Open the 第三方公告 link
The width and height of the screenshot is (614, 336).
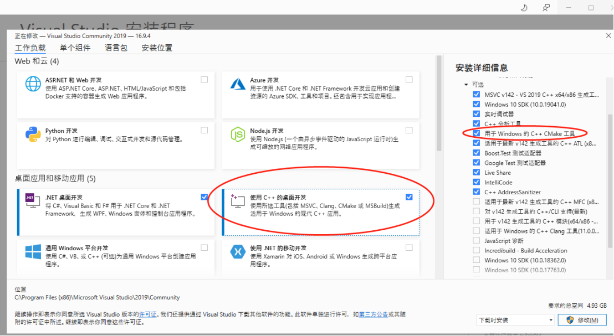pos(373,314)
